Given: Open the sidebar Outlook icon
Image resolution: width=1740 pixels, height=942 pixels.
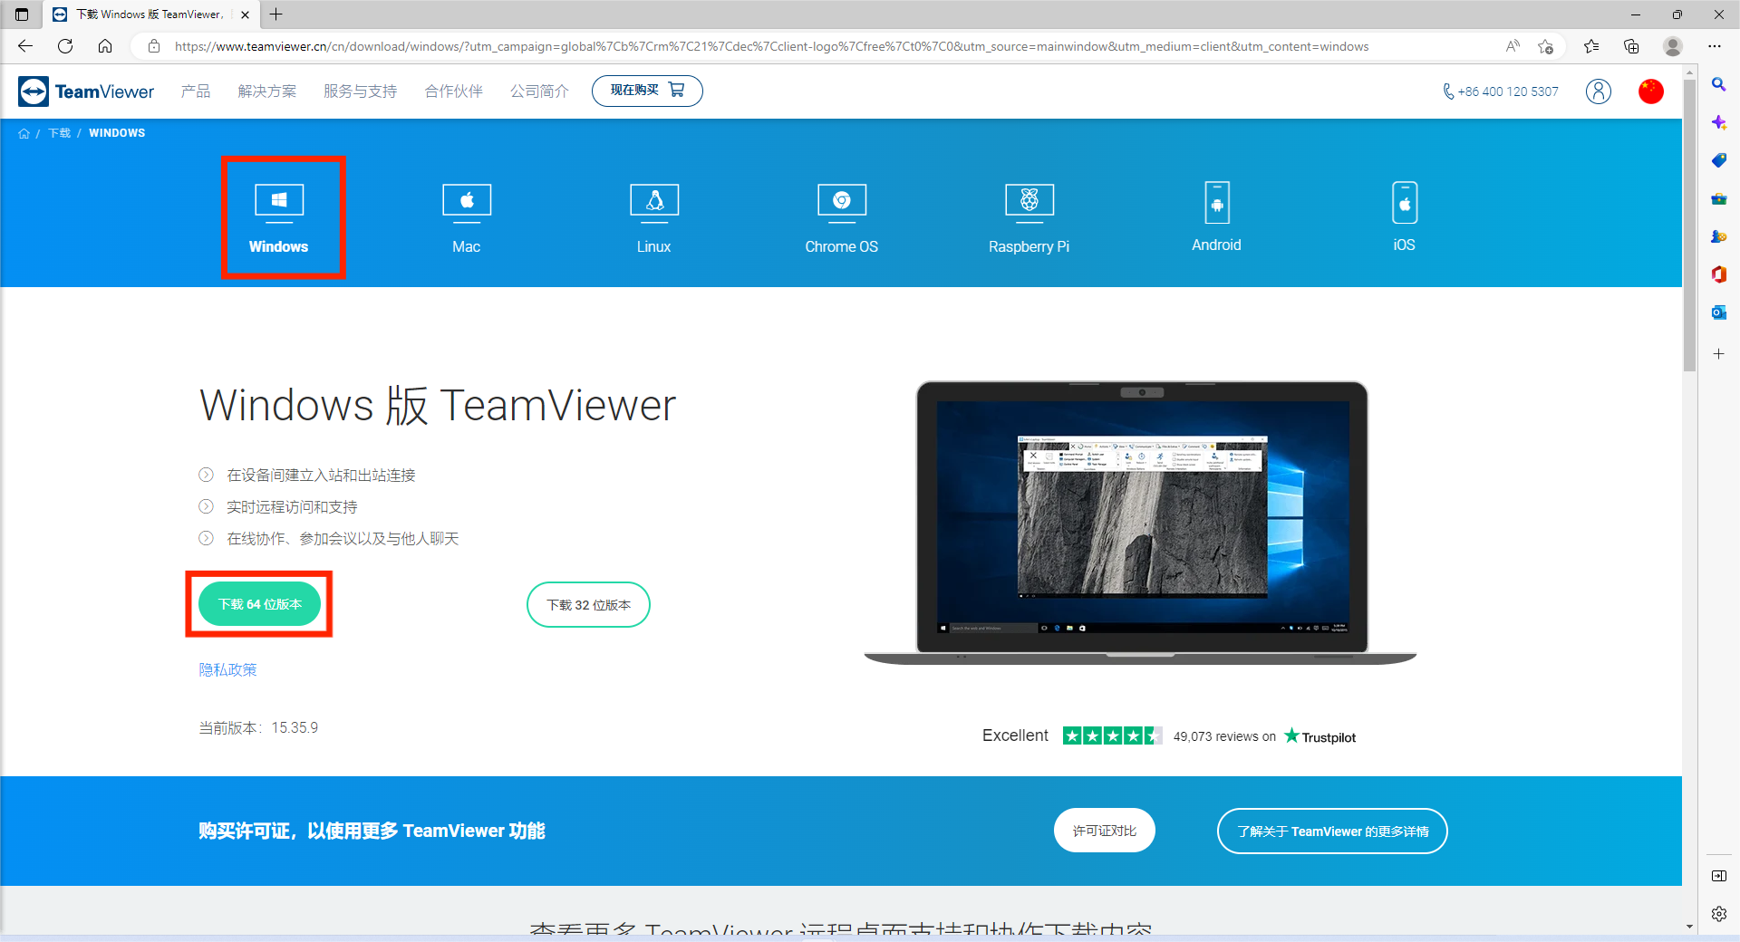Looking at the screenshot, I should click(1718, 312).
